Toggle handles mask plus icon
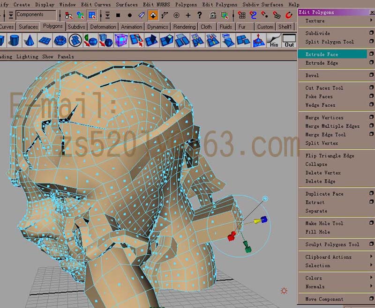375x308 pixels. click(x=188, y=15)
